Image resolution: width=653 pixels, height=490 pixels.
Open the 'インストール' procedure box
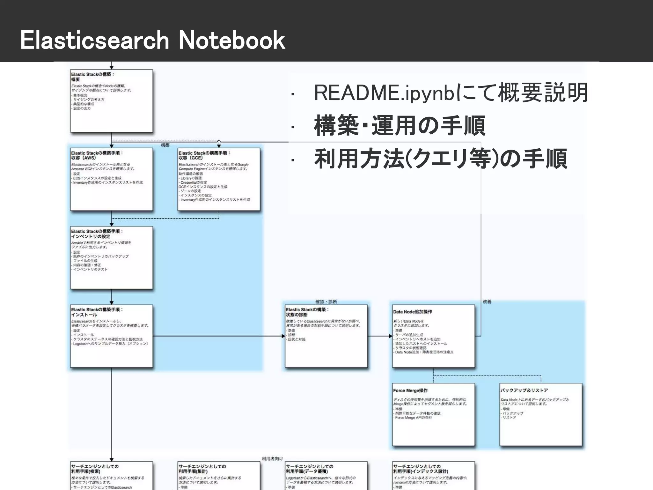[112, 336]
